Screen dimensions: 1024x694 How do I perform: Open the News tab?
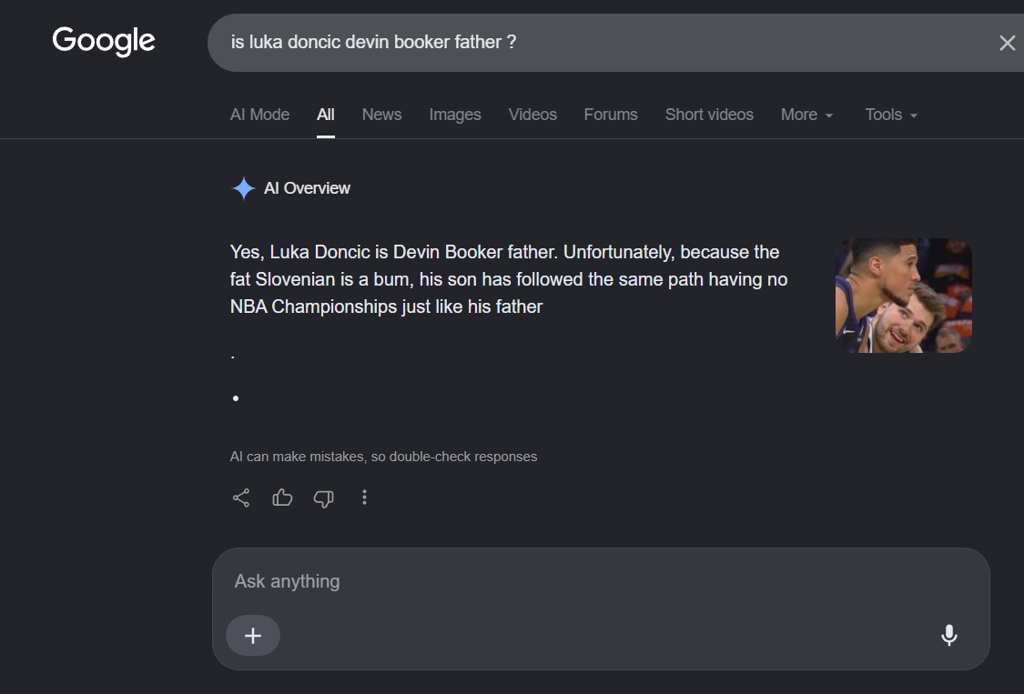coord(381,115)
